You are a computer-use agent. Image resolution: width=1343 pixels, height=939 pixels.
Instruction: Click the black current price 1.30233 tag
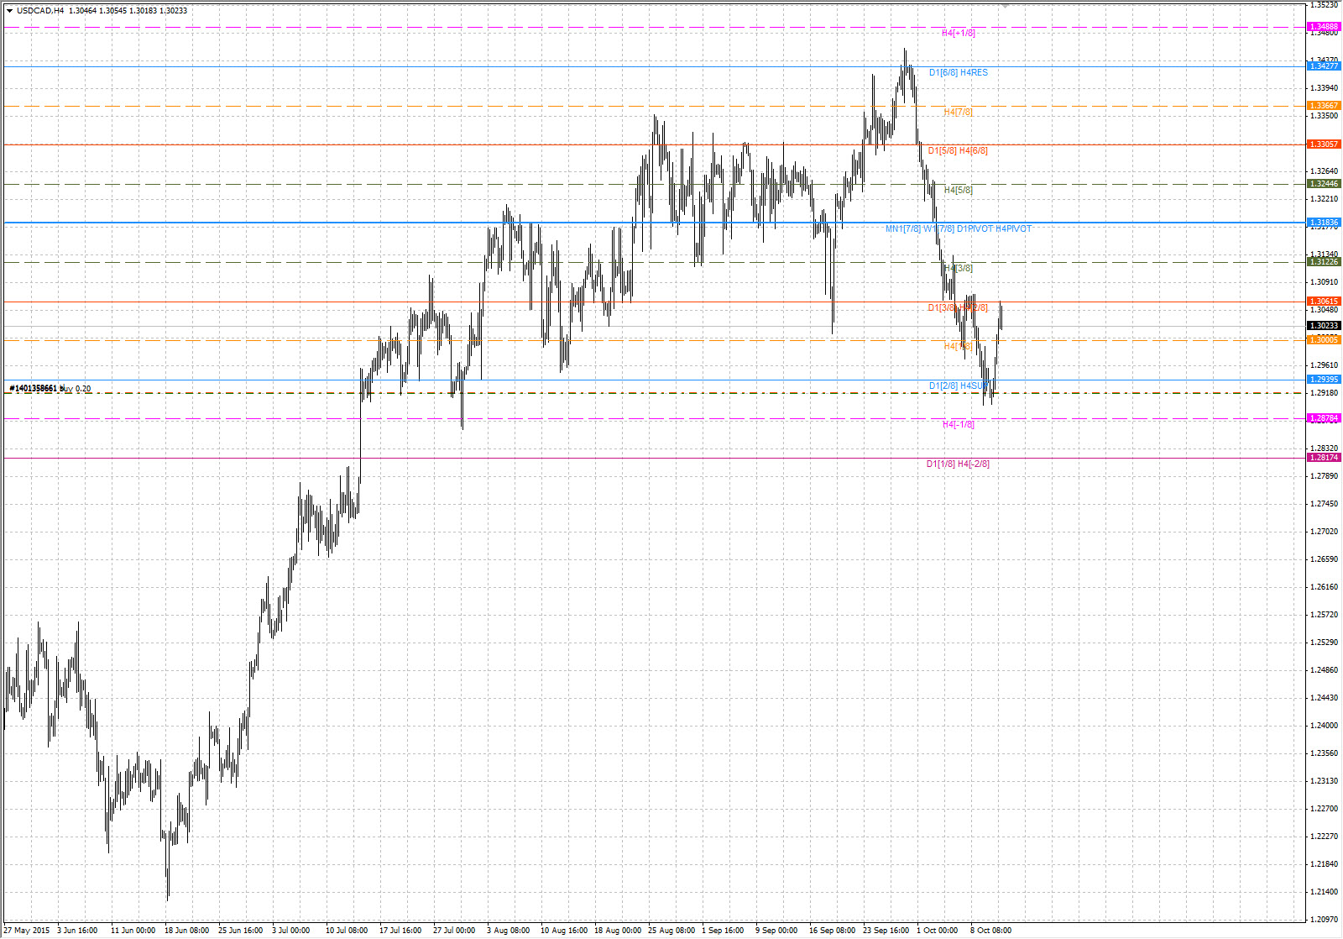[1324, 326]
